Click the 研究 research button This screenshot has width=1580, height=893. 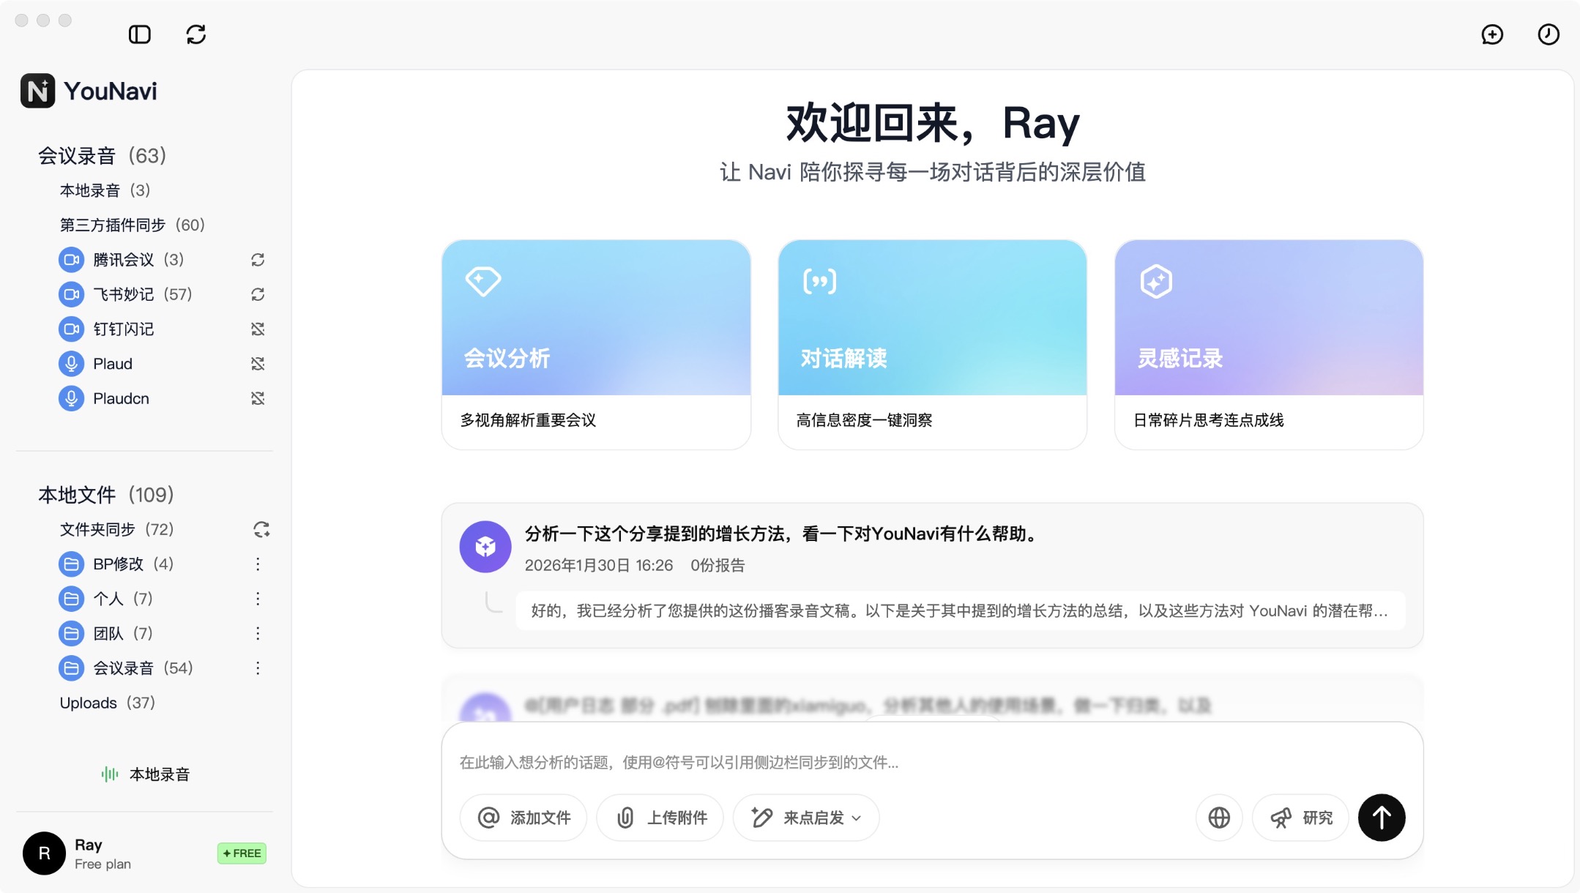1300,818
